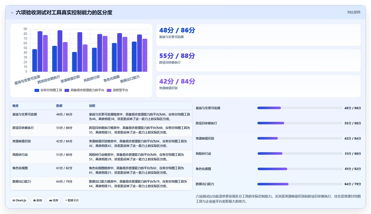Click the small icon beside the page title
This screenshot has width=371, height=214.
pos(12,13)
